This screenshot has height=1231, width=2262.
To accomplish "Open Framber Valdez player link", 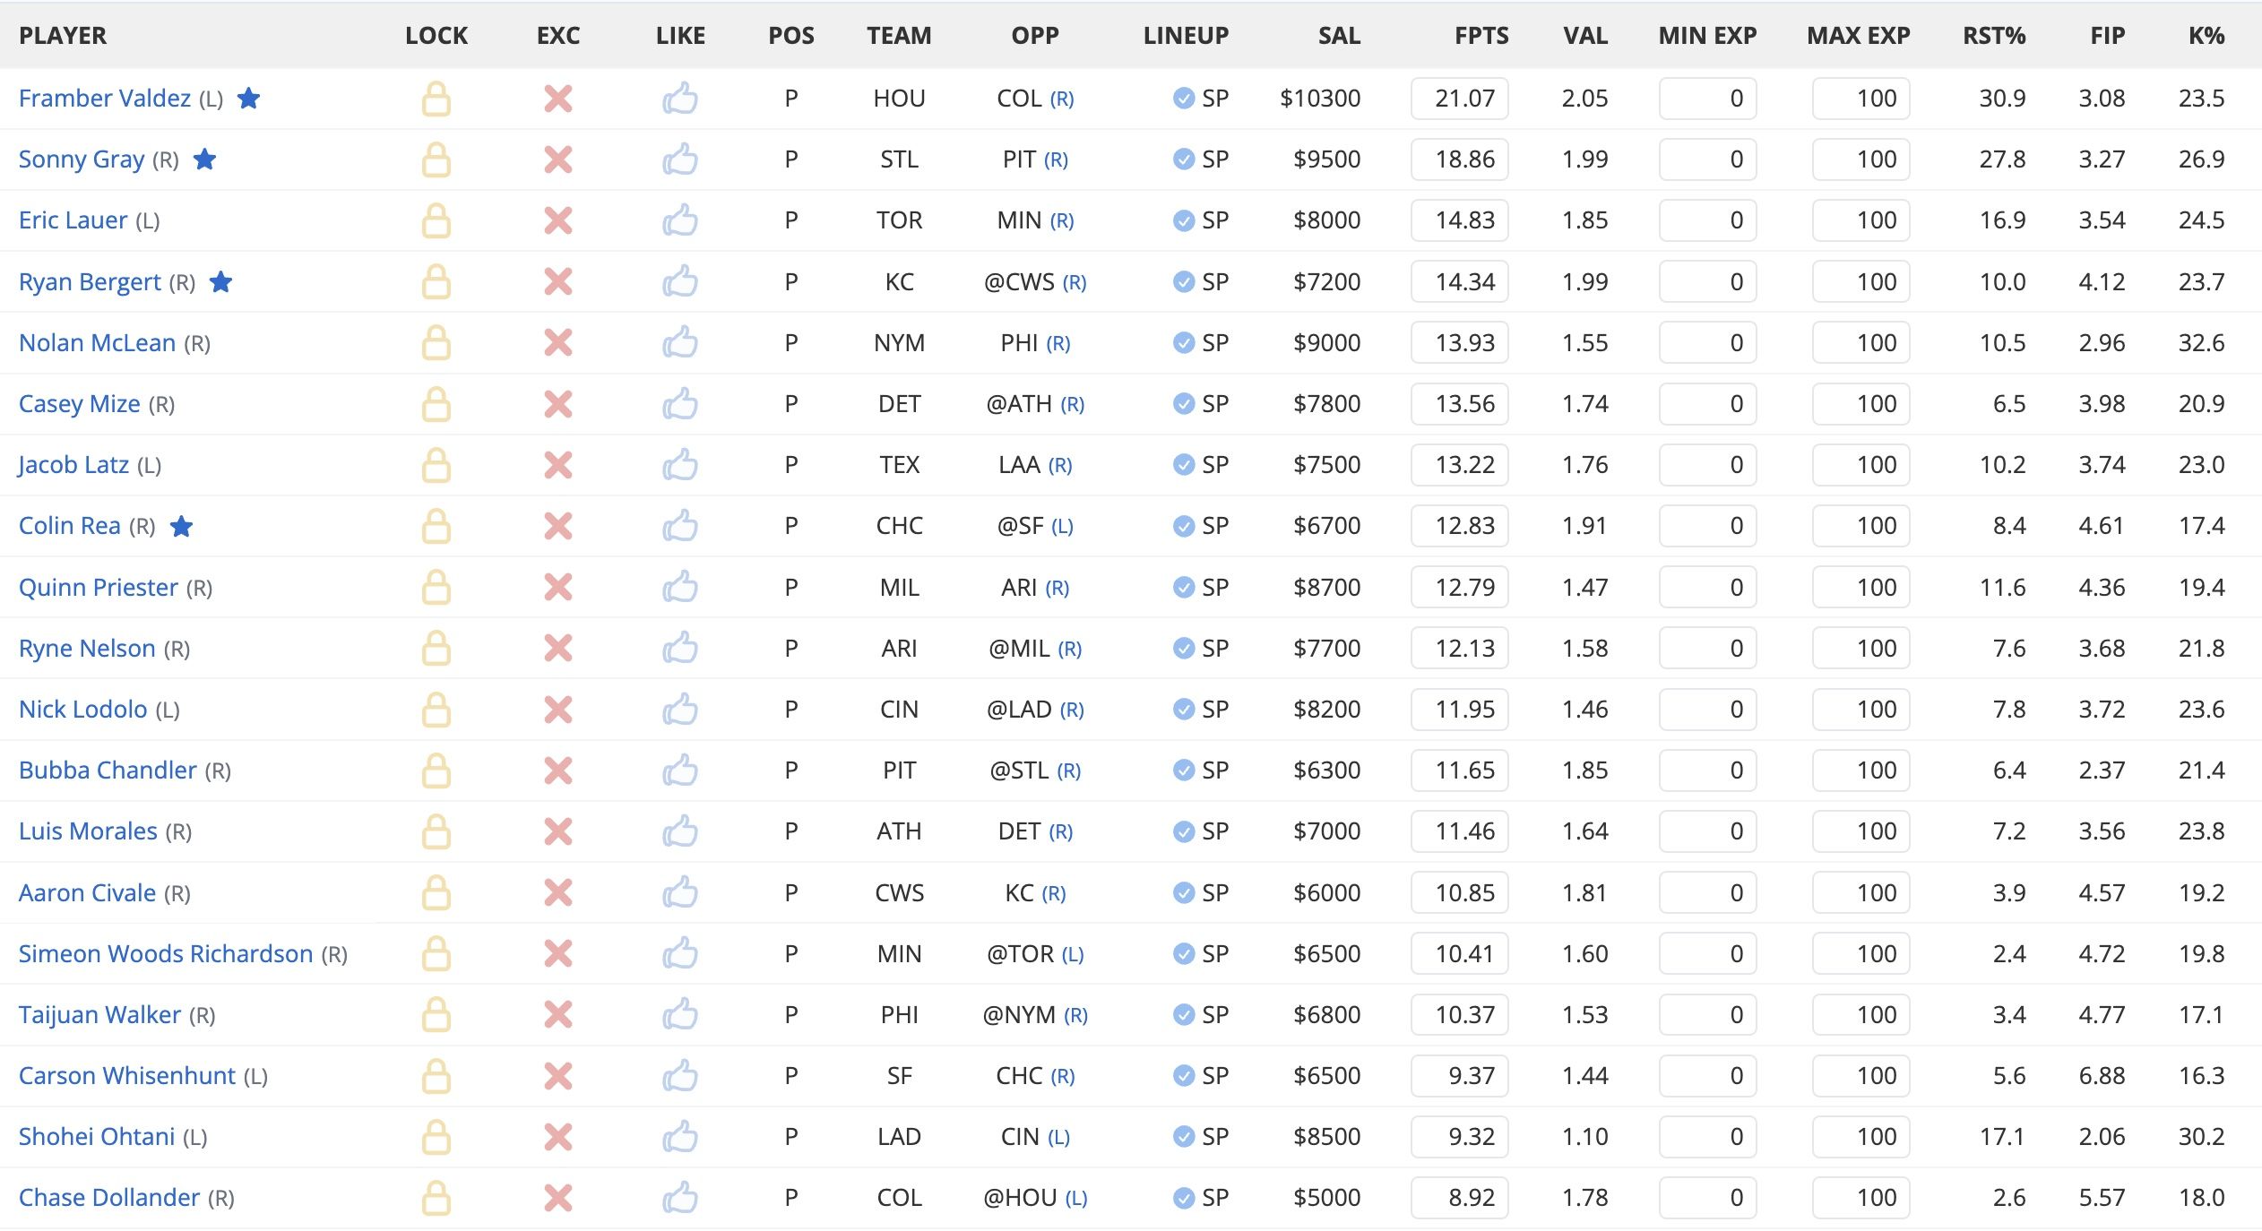I will (x=105, y=98).
